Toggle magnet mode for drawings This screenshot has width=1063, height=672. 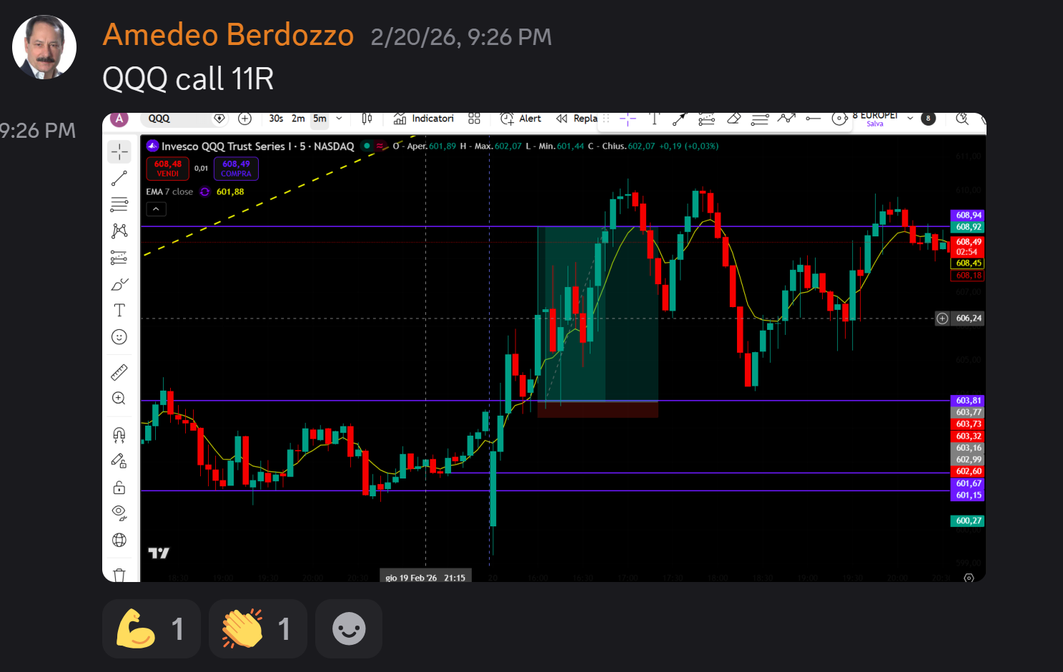tap(119, 434)
